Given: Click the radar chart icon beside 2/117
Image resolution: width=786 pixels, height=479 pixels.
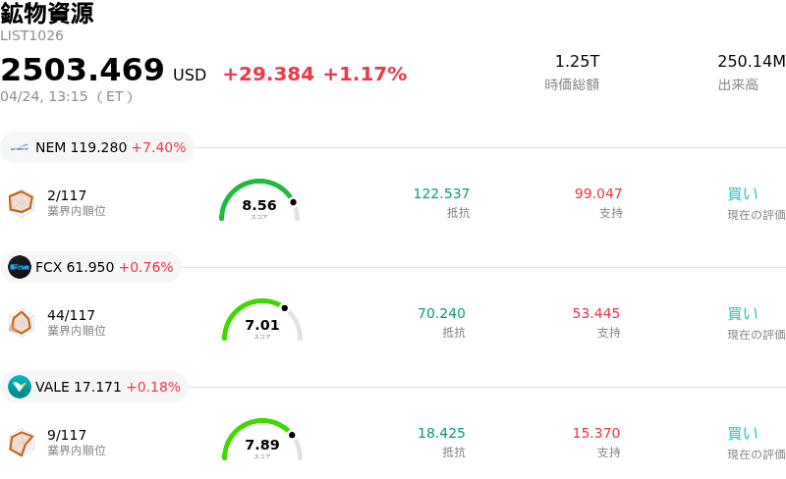Looking at the screenshot, I should click(x=22, y=202).
